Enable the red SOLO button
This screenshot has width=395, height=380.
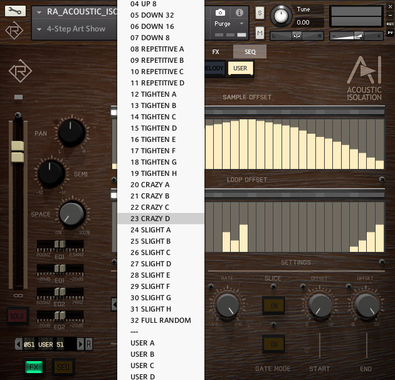pos(17,316)
